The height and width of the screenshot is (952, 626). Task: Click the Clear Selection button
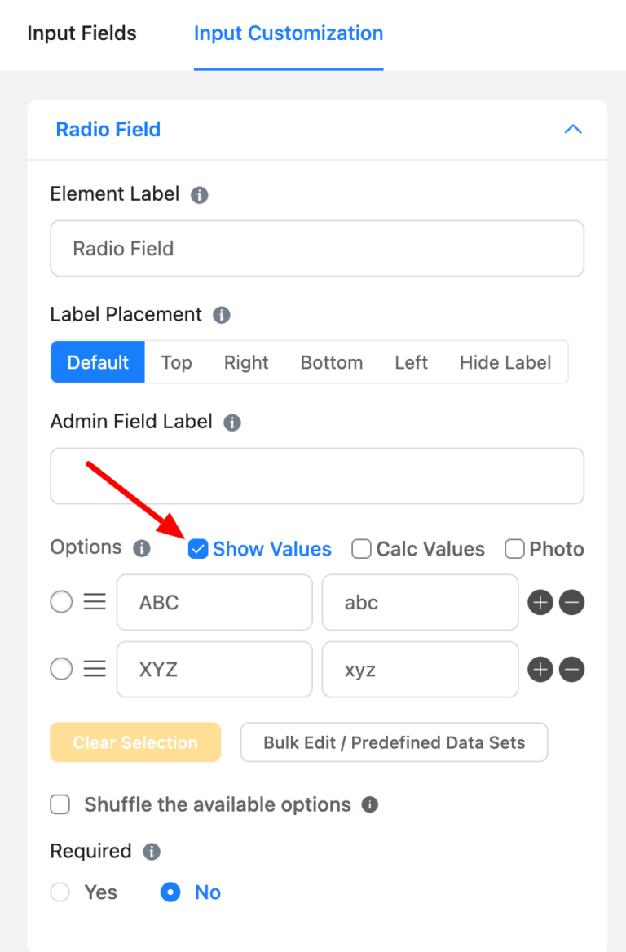point(135,742)
